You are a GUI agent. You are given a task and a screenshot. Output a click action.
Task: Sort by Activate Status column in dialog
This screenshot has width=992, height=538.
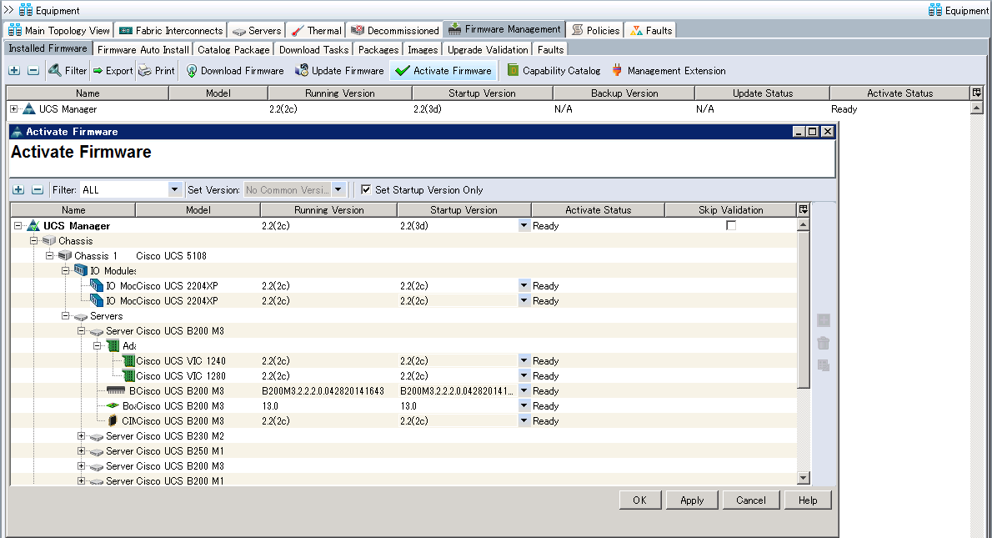[x=598, y=209]
